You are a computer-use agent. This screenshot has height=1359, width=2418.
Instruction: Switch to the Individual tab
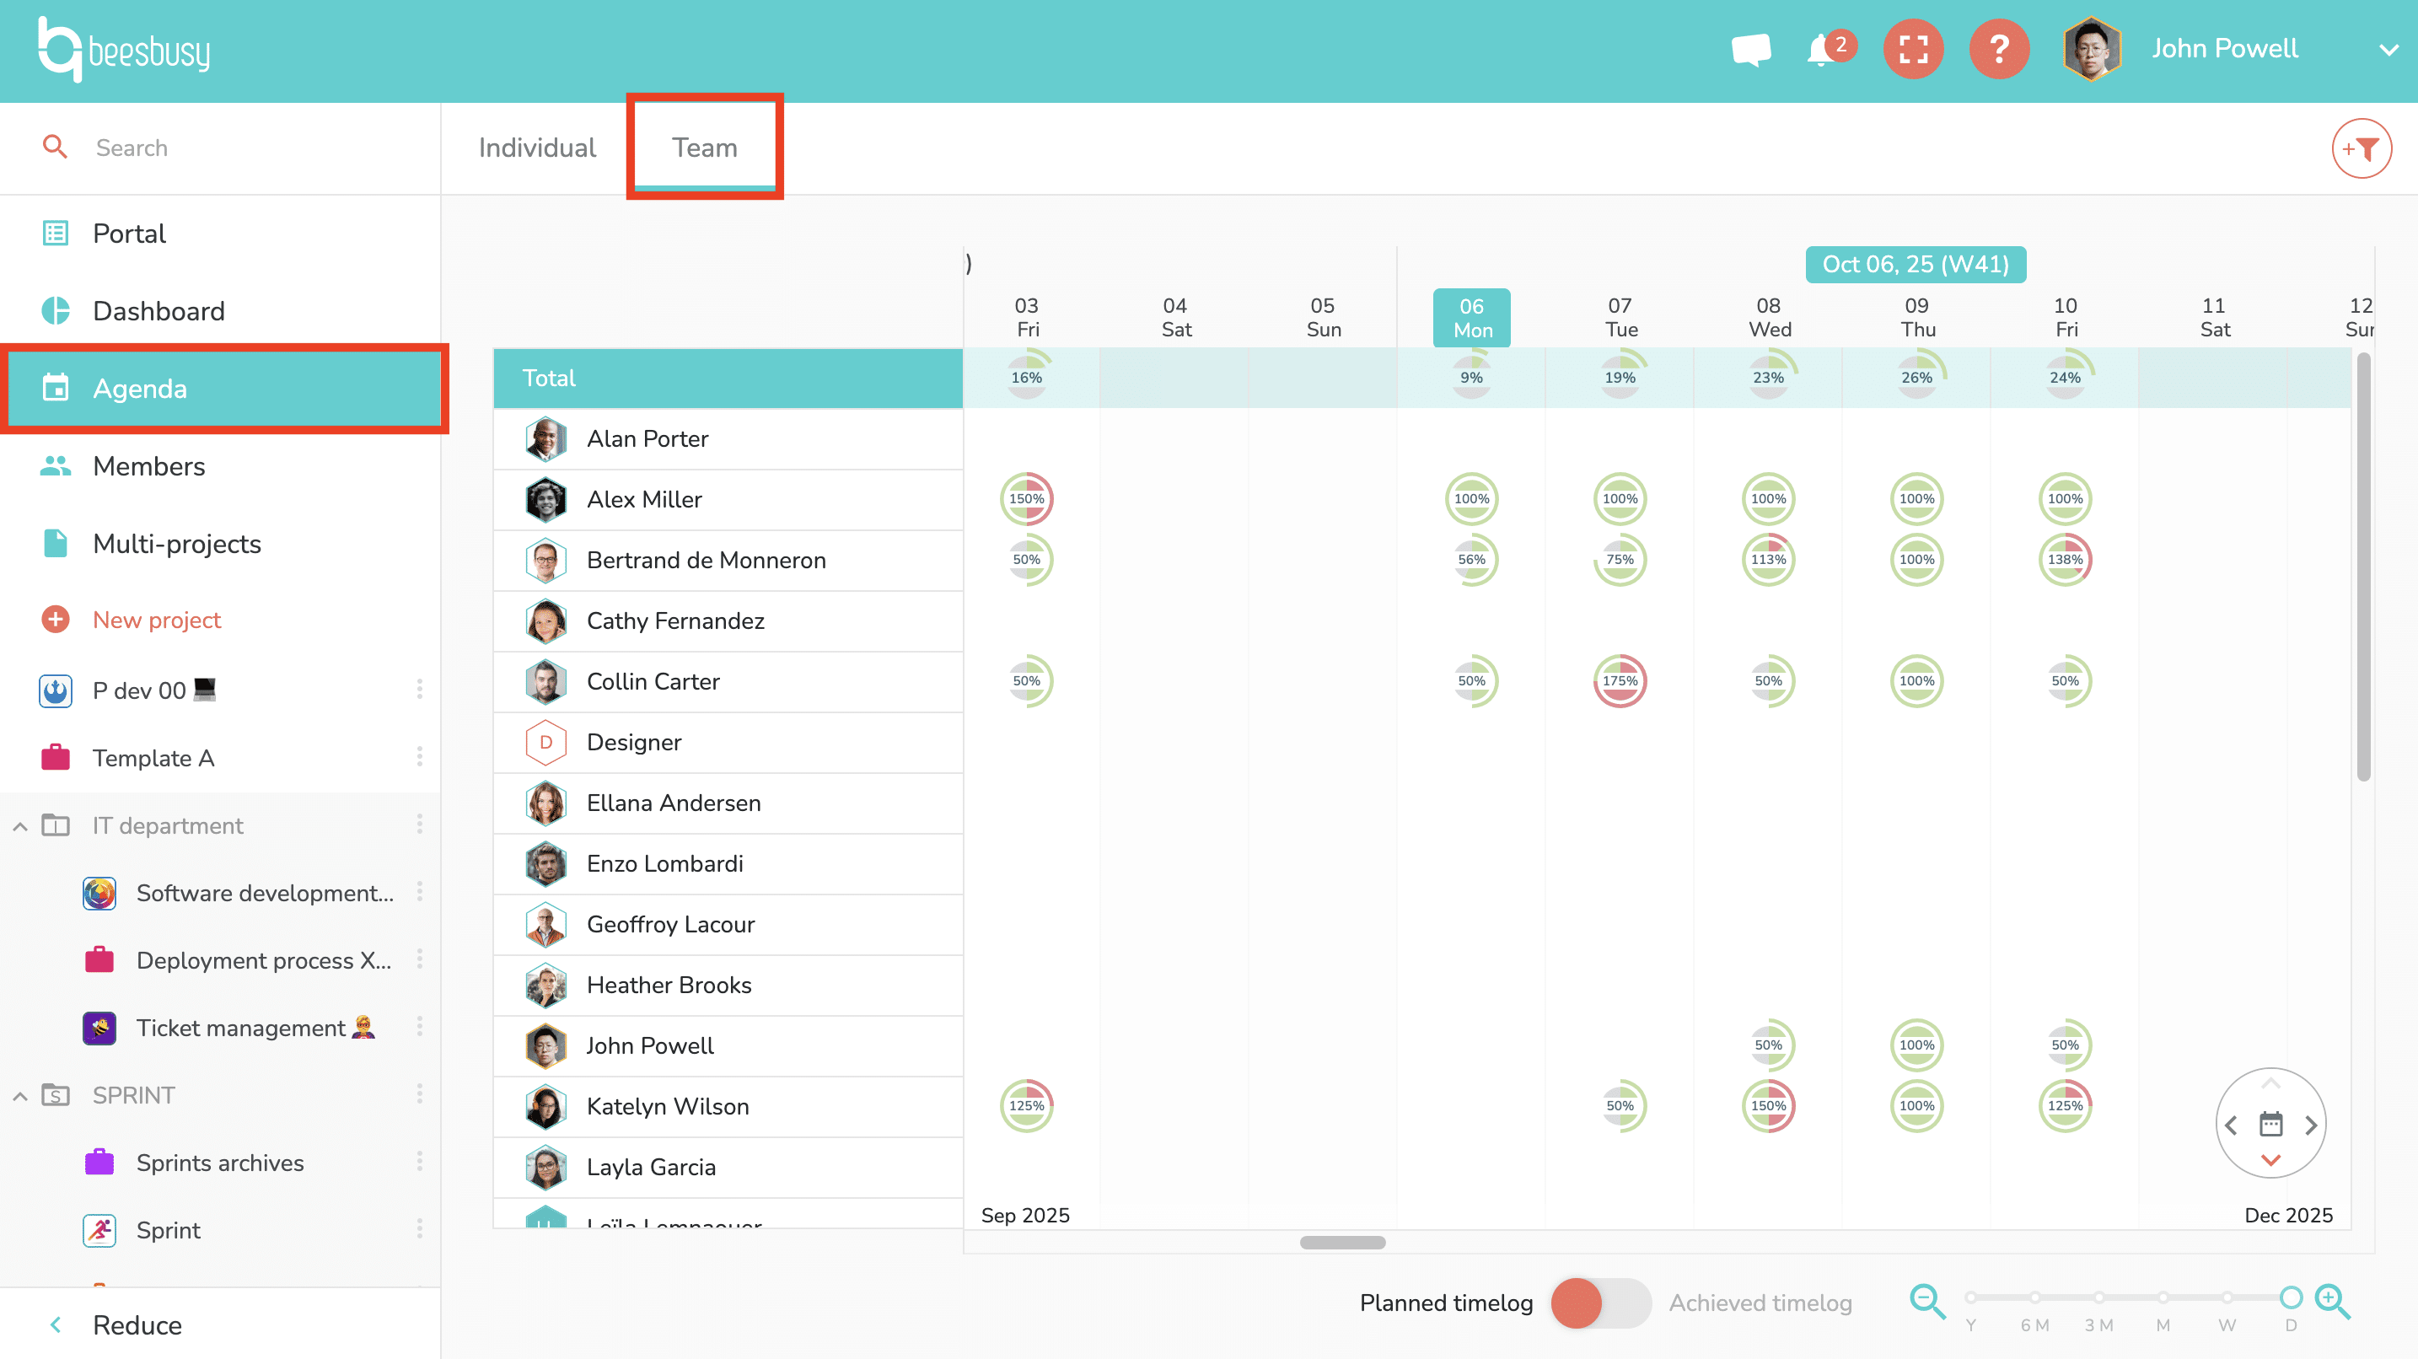click(x=537, y=148)
